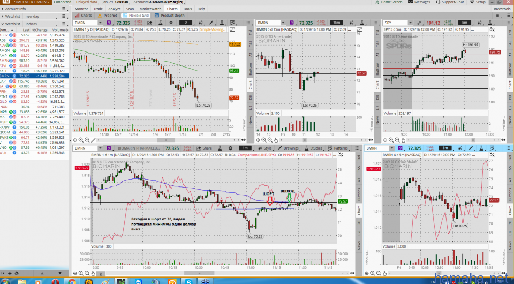Open Scan tab
This screenshot has height=284, width=514.
point(130,9)
